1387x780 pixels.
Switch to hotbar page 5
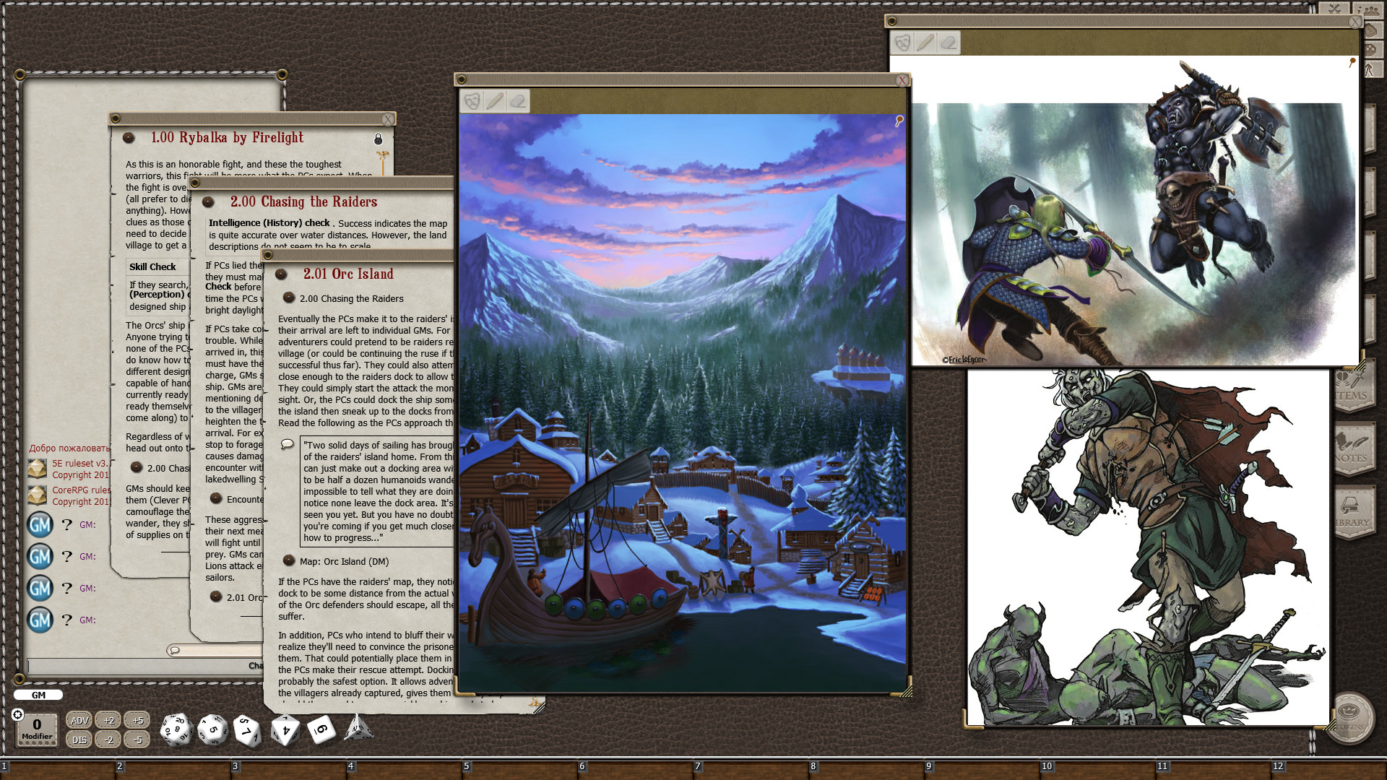point(466,767)
